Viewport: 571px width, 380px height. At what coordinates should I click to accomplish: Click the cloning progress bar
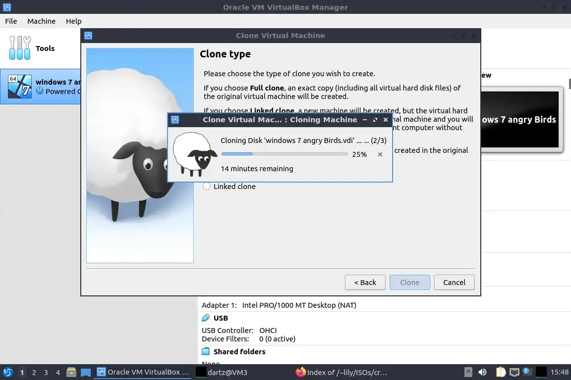pos(285,154)
